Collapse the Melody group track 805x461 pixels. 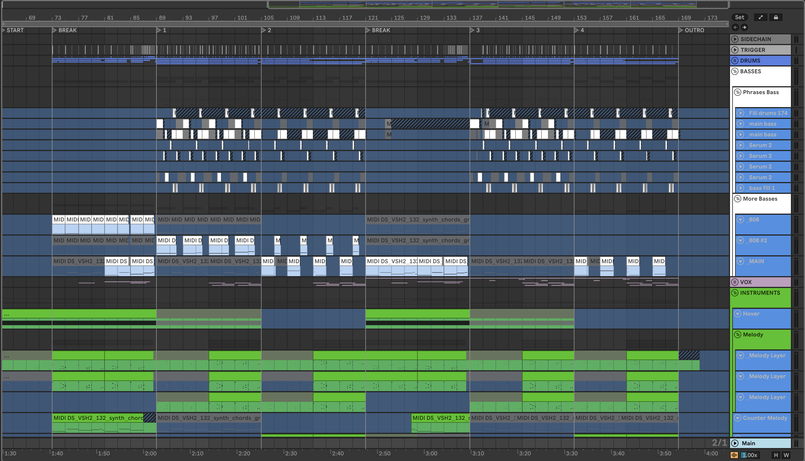tap(738, 335)
